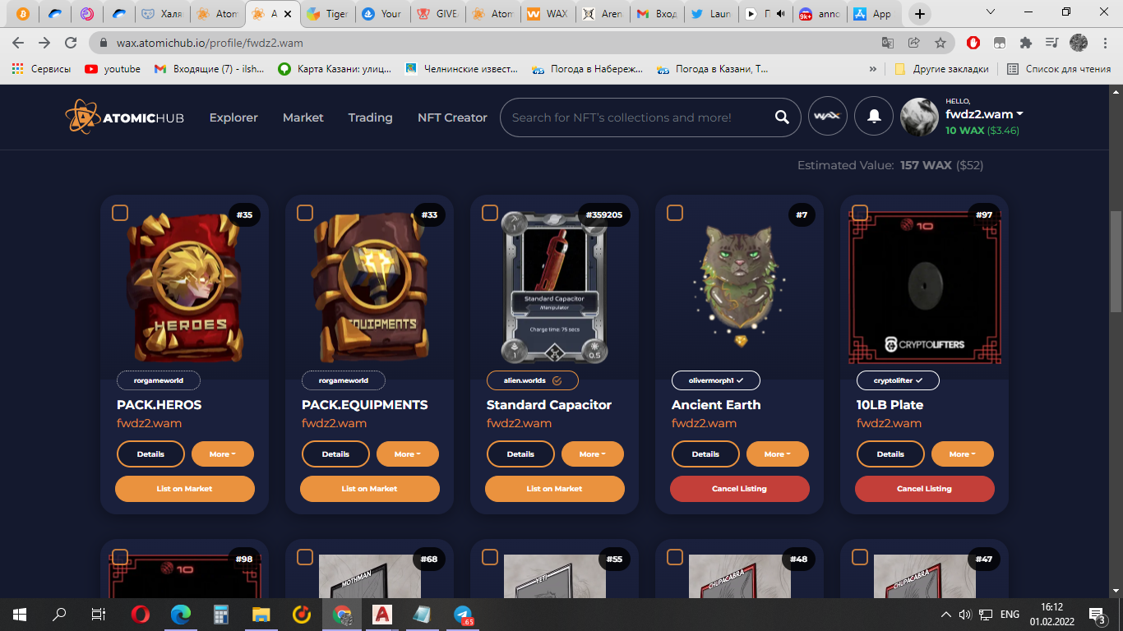Image resolution: width=1123 pixels, height=631 pixels.
Task: Open the olivermorph1 collection link
Action: pos(715,380)
